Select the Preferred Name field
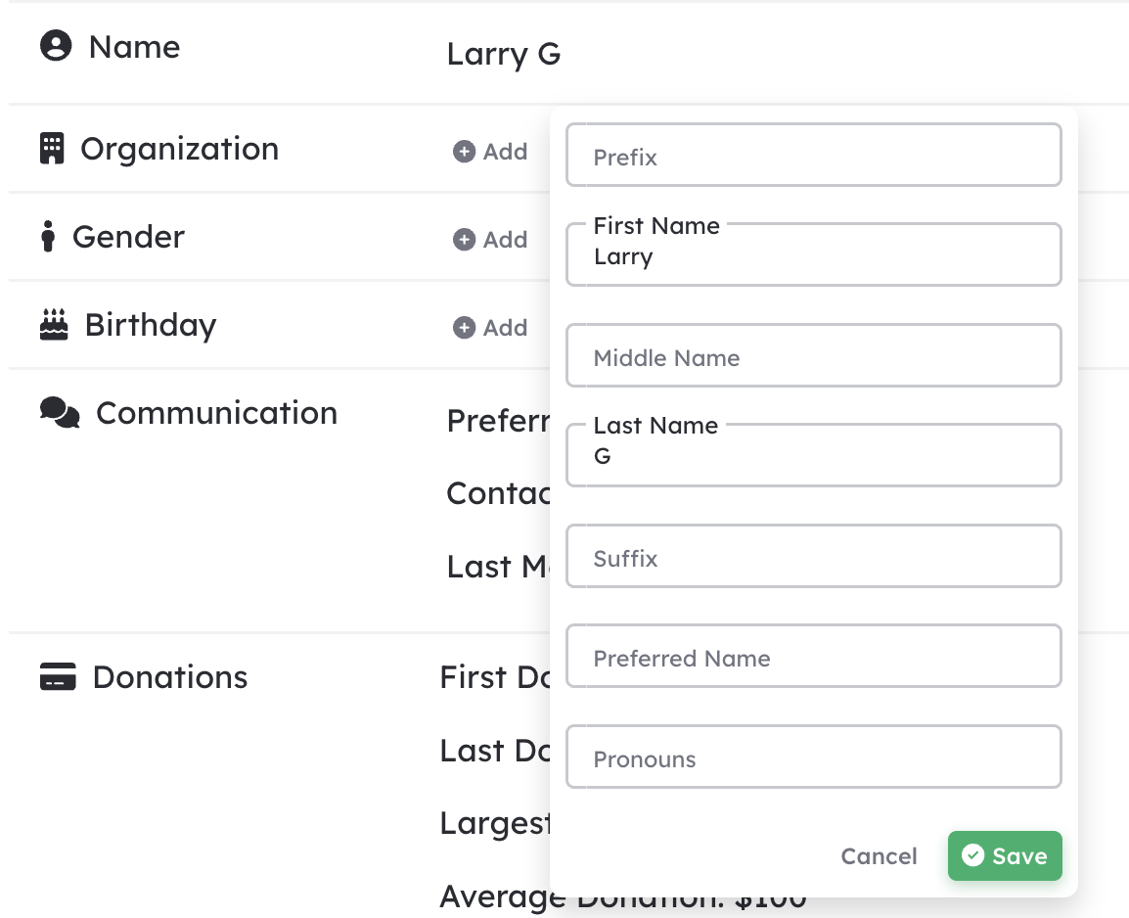The image size is (1129, 918). coord(814,656)
